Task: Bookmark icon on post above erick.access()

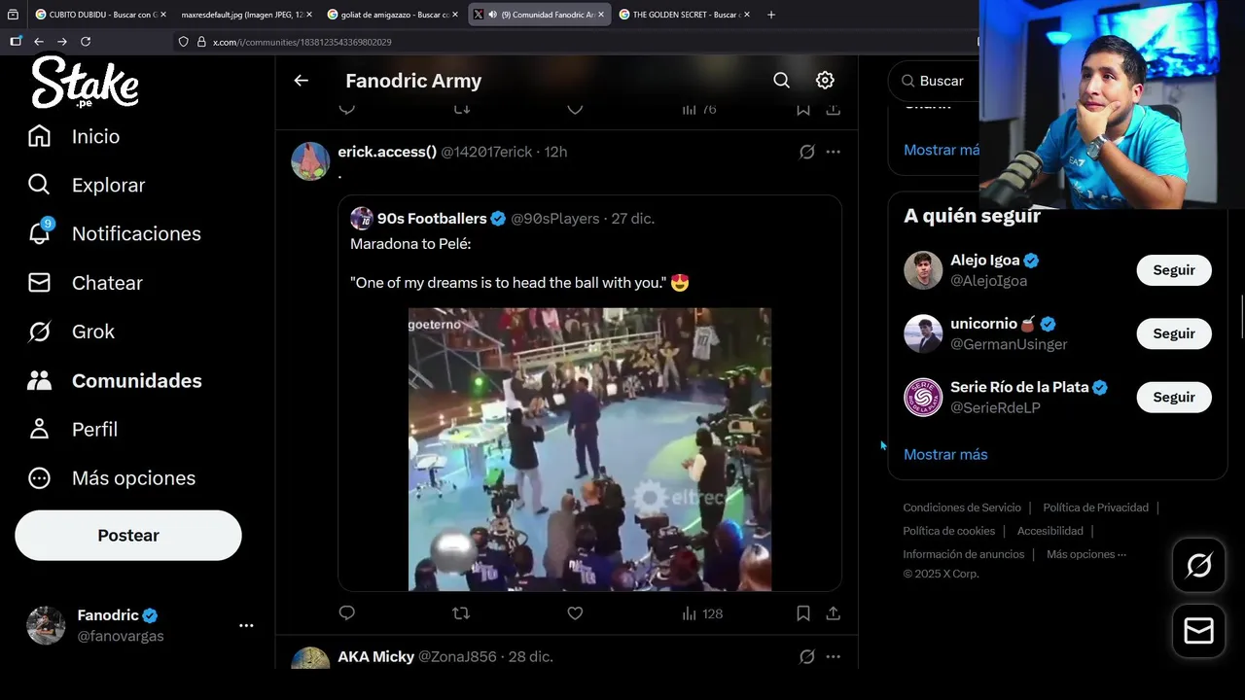Action: [803, 110]
